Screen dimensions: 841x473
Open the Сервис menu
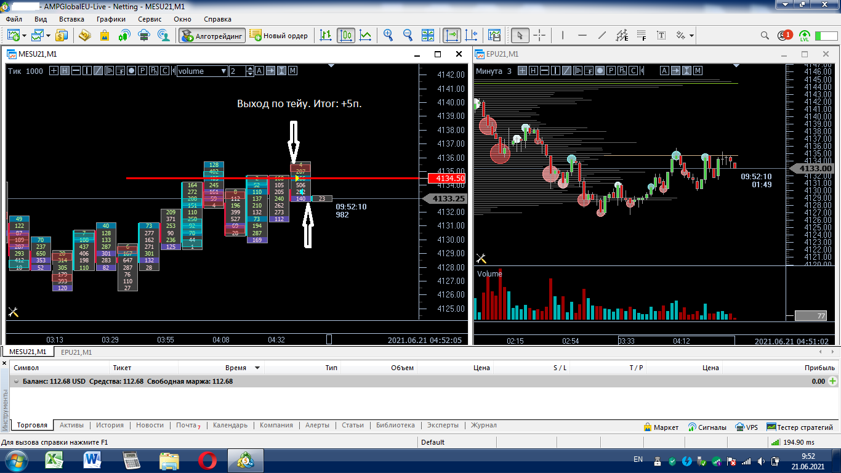pos(150,19)
